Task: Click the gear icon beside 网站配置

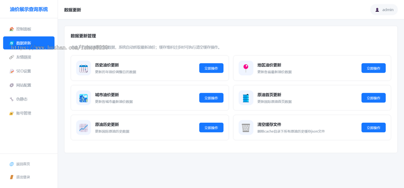Action: coord(12,85)
